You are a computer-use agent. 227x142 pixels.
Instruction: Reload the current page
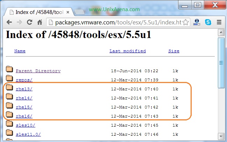click(x=29, y=22)
